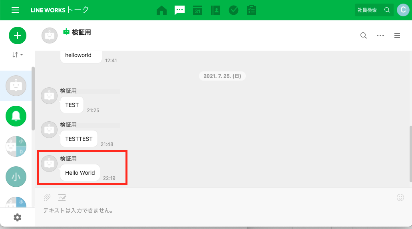The image size is (412, 229).
Task: Open the profile avatar C
Action: (403, 10)
